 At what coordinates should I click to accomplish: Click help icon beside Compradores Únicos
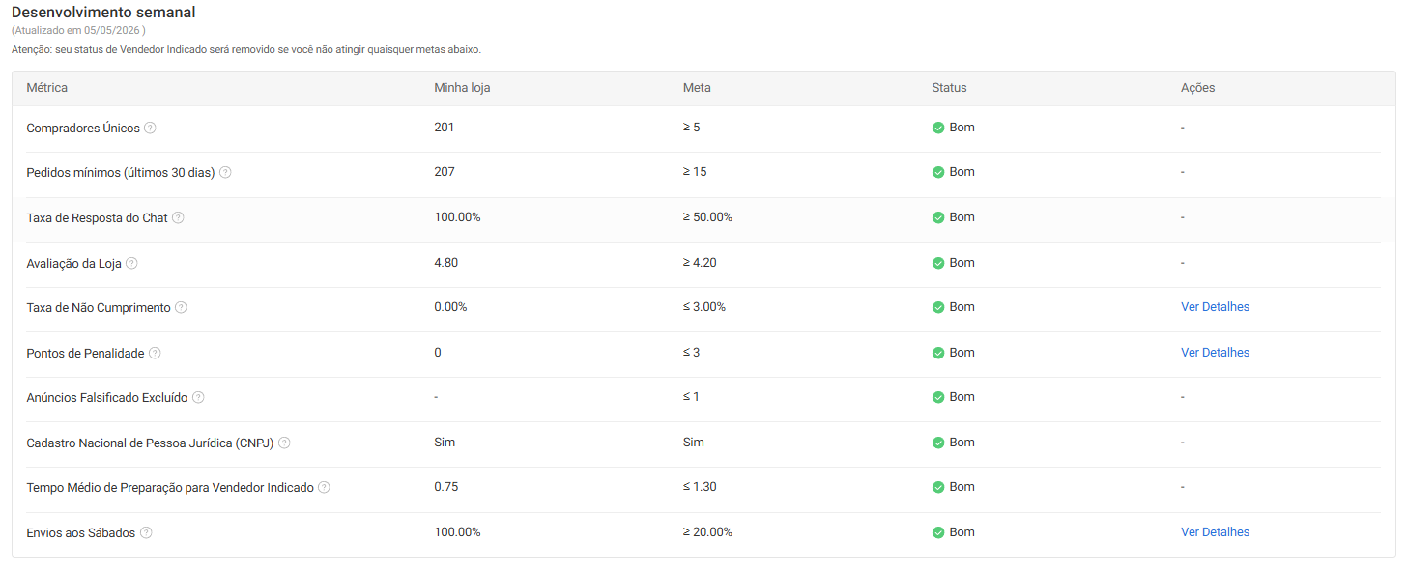click(150, 128)
